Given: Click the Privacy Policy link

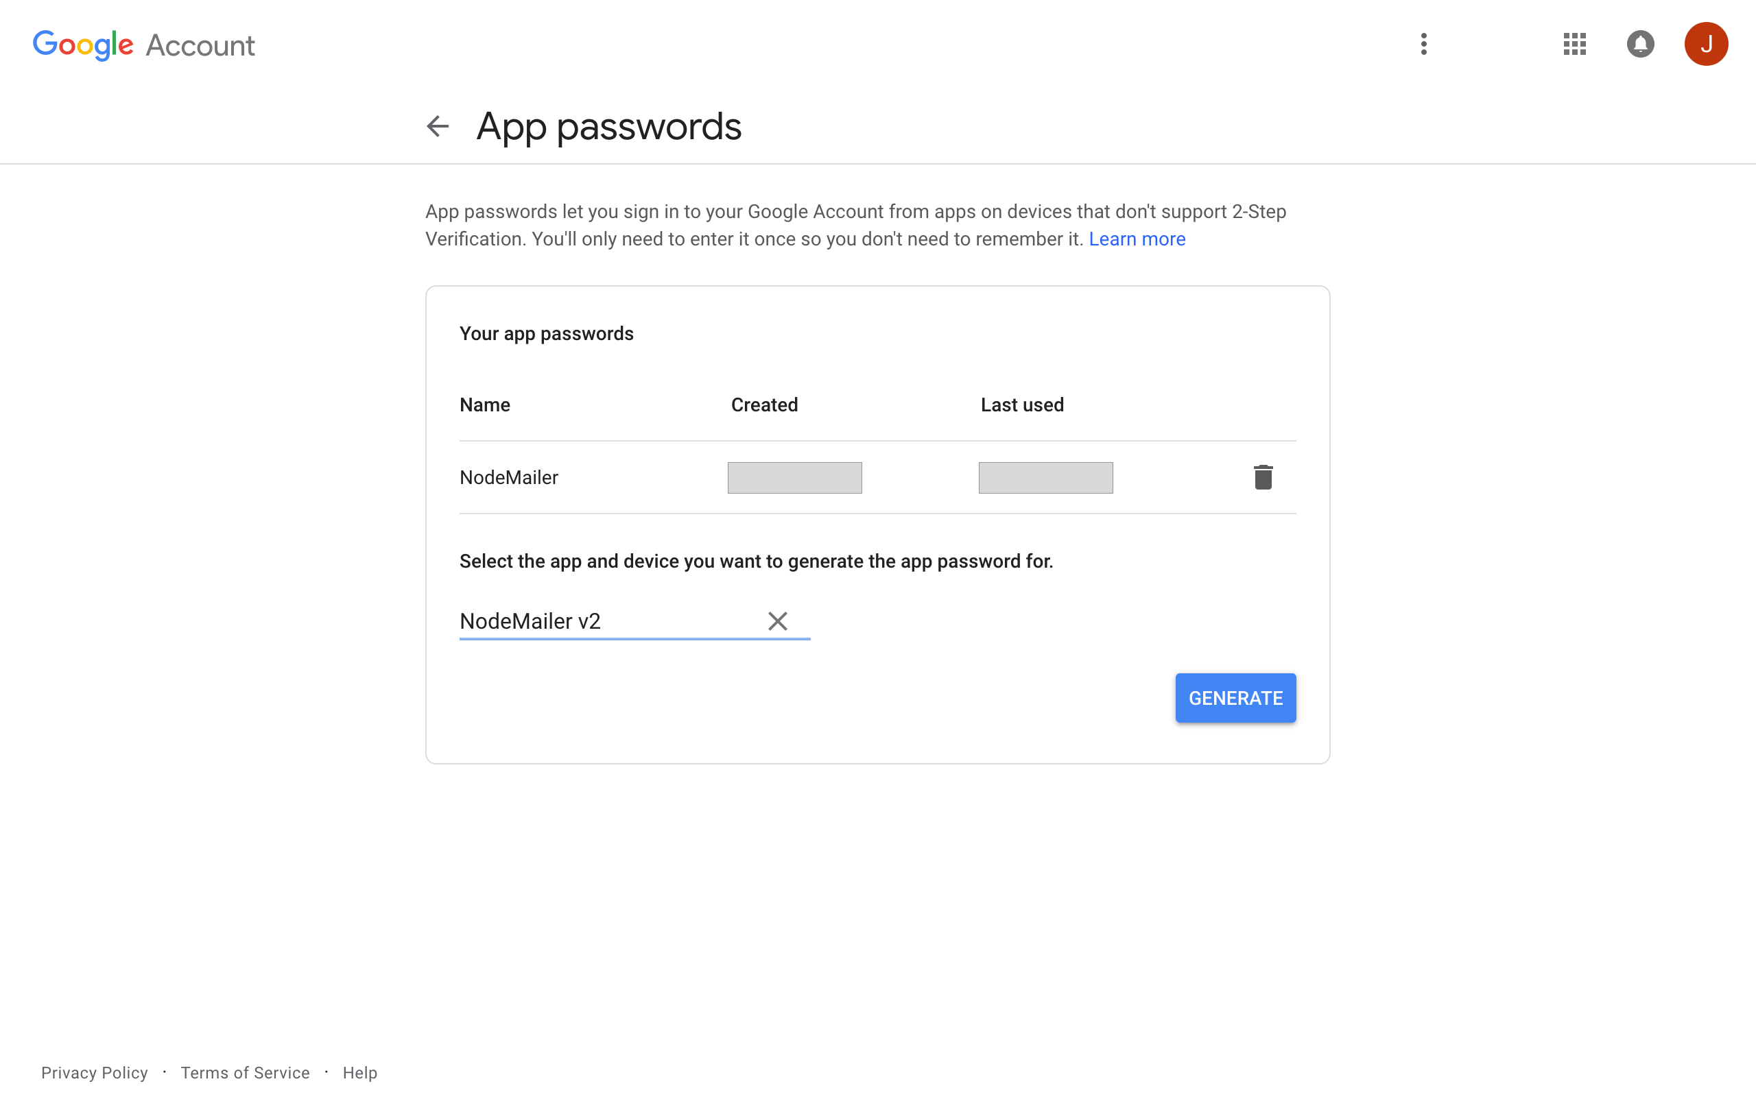Looking at the screenshot, I should pos(93,1072).
